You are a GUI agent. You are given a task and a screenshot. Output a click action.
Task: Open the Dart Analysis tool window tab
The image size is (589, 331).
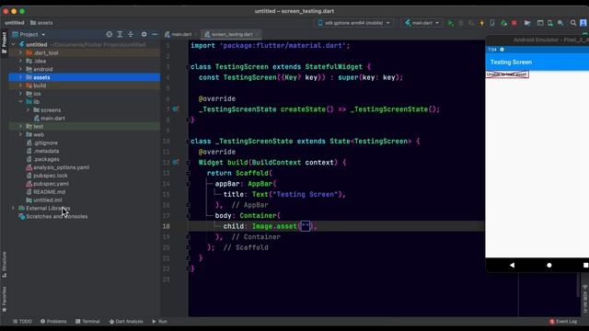tap(126, 321)
